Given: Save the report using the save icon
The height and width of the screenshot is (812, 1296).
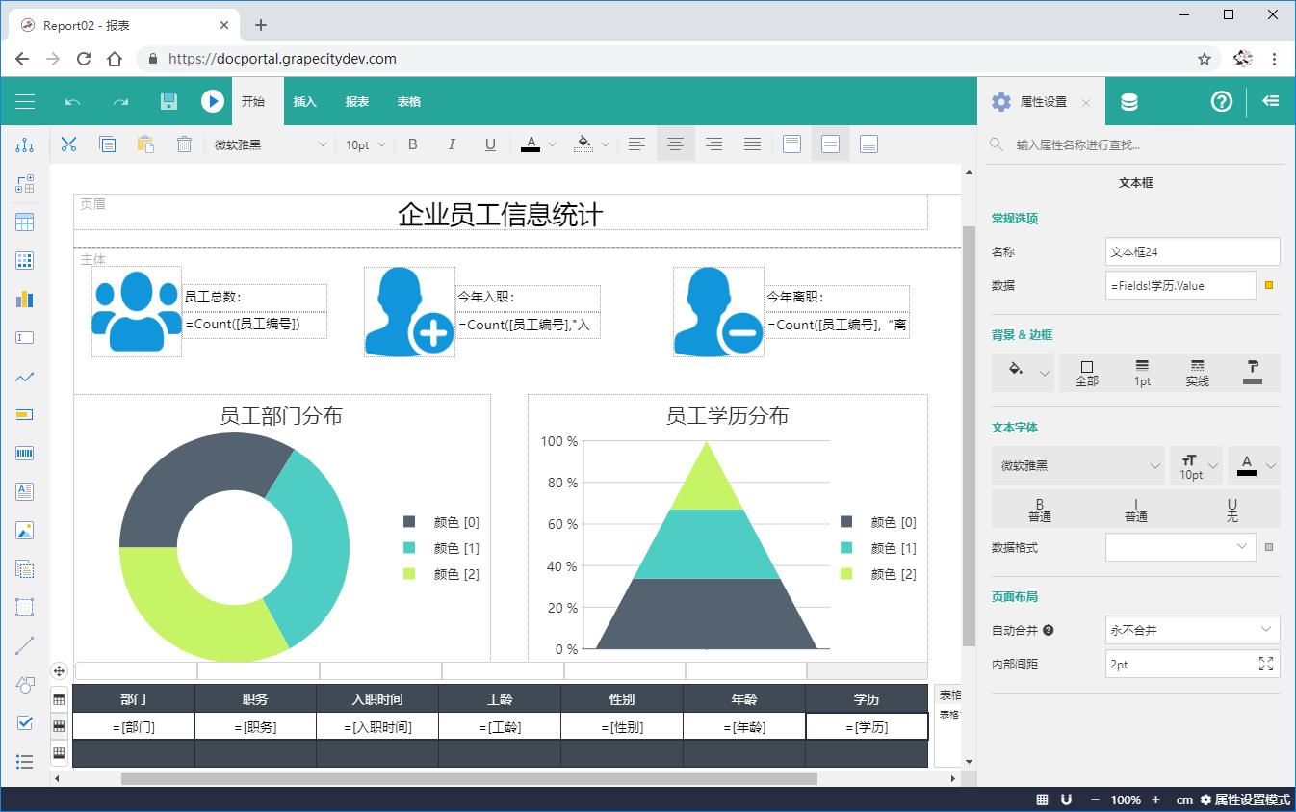Looking at the screenshot, I should [168, 101].
